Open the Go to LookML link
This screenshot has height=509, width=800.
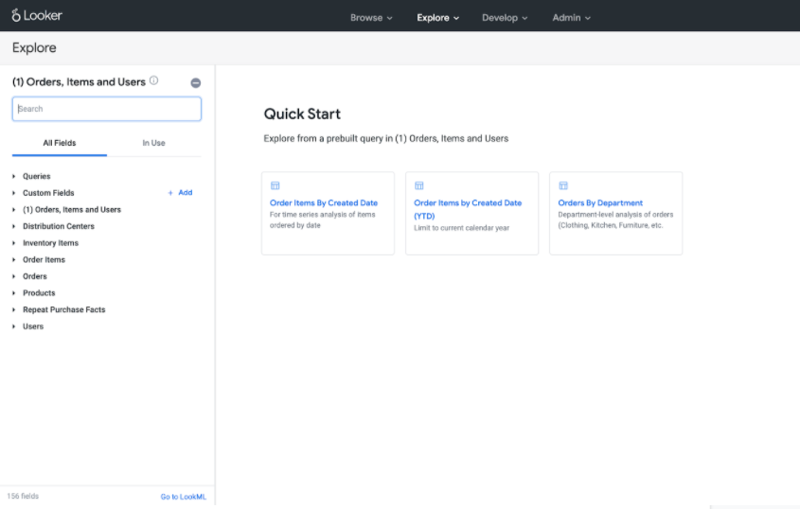[183, 497]
